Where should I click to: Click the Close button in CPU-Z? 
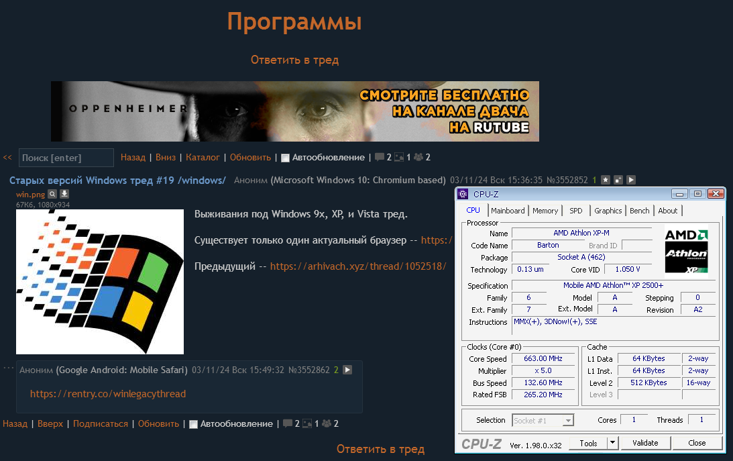tap(697, 443)
